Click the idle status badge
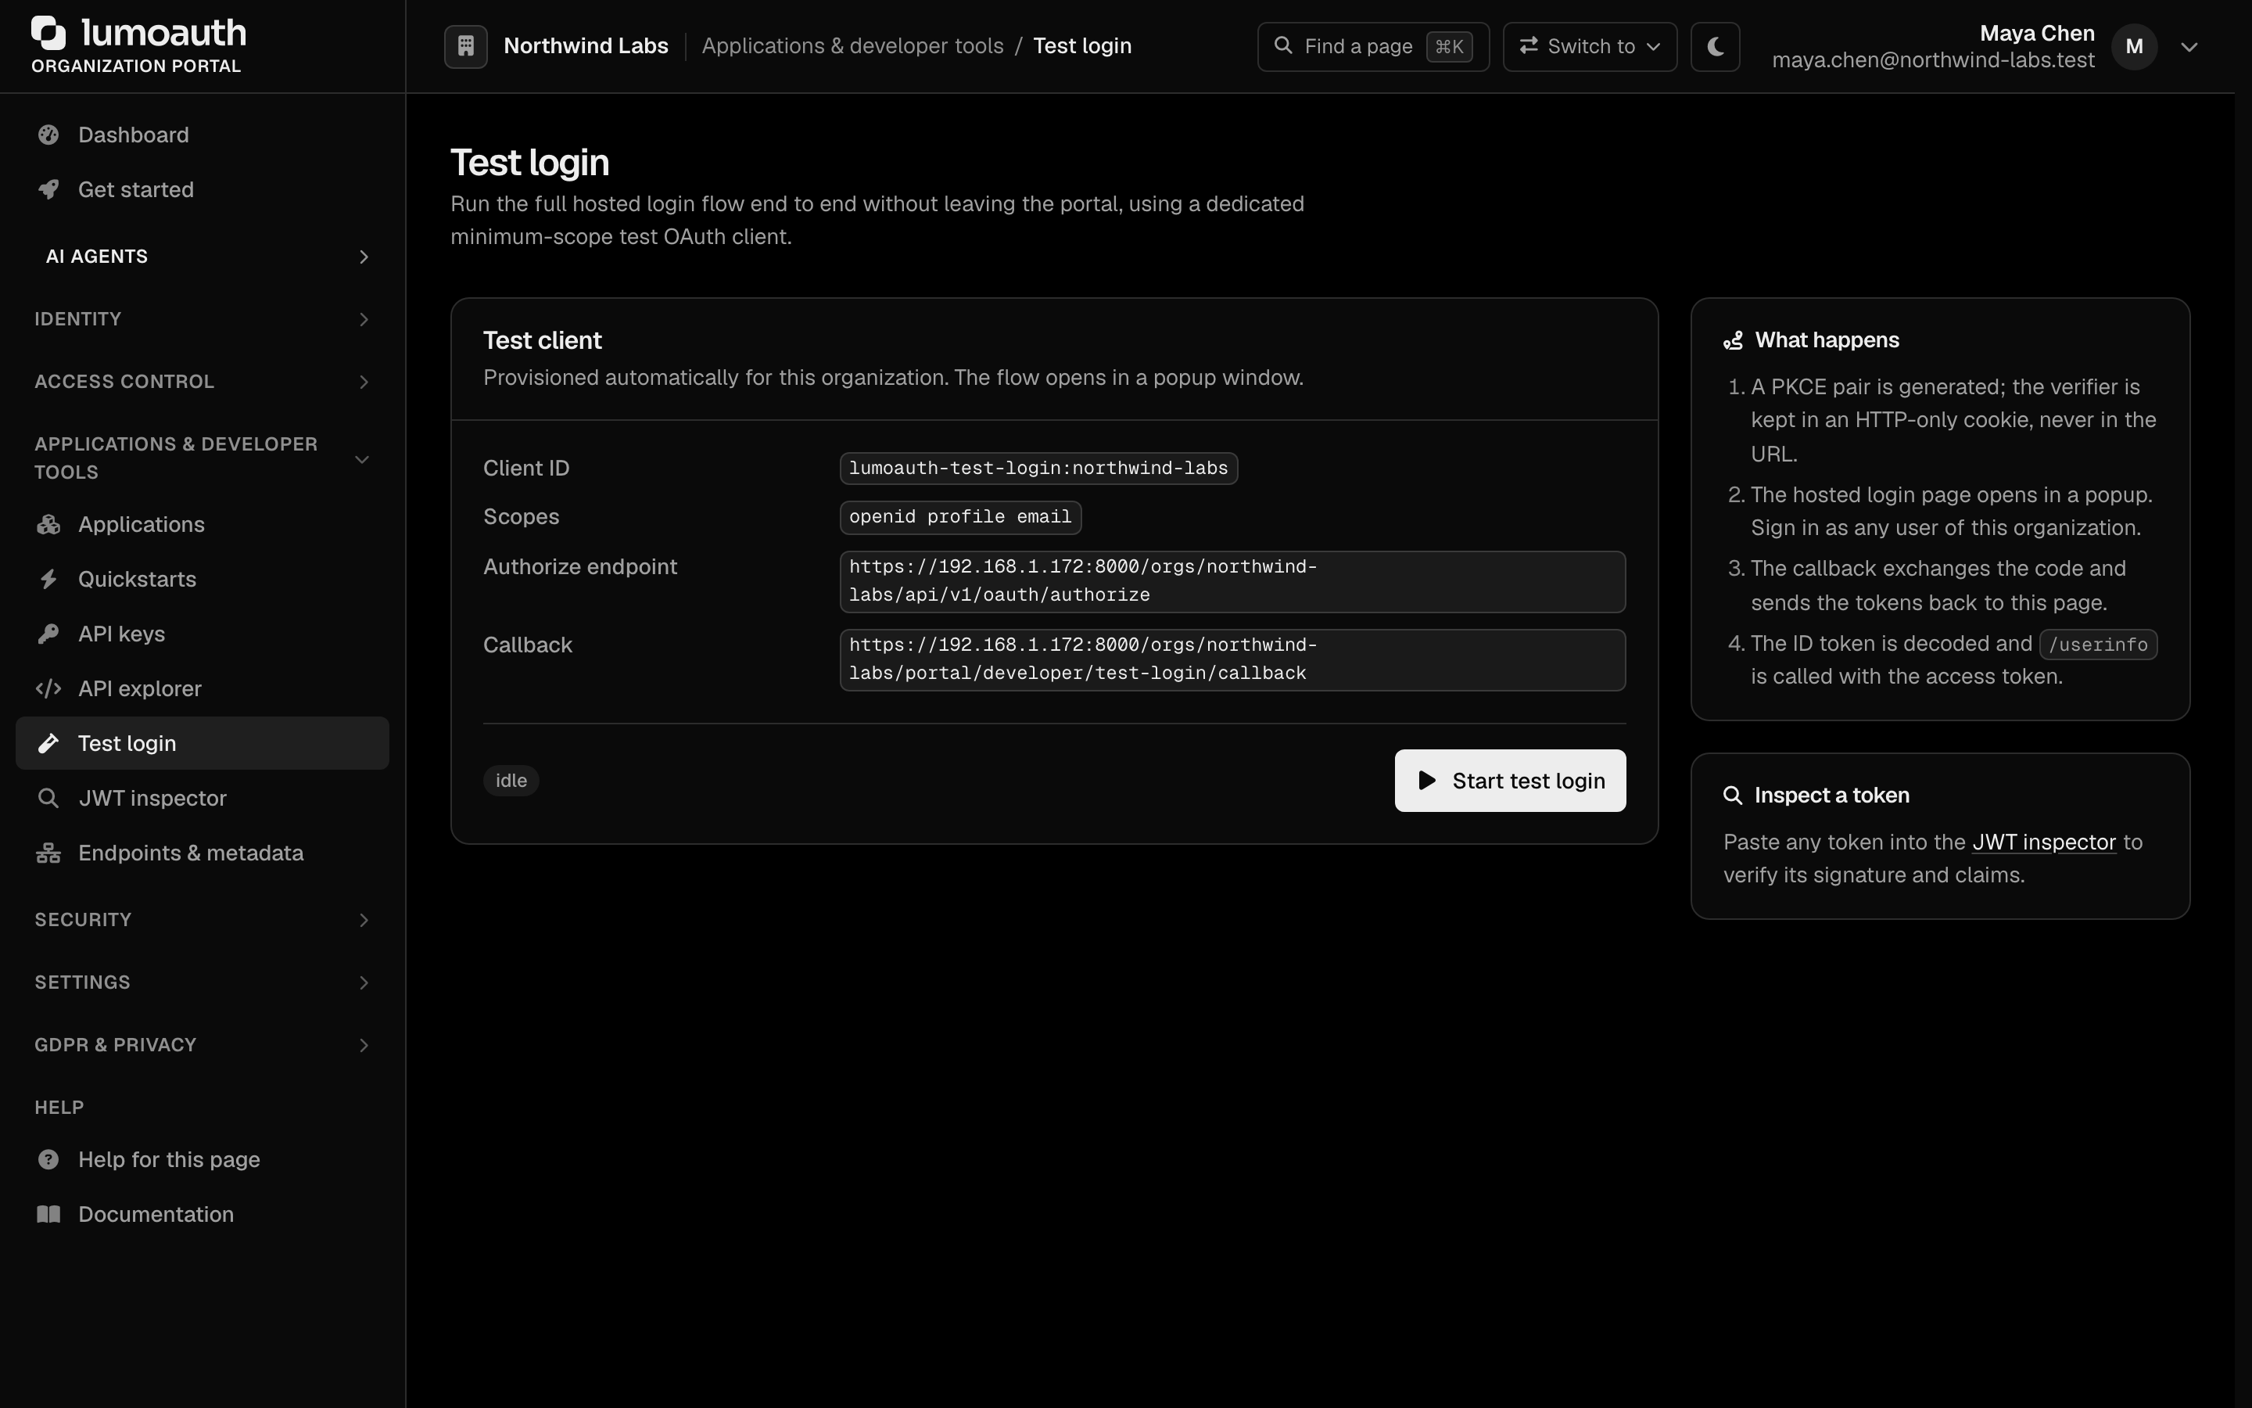 coord(511,781)
